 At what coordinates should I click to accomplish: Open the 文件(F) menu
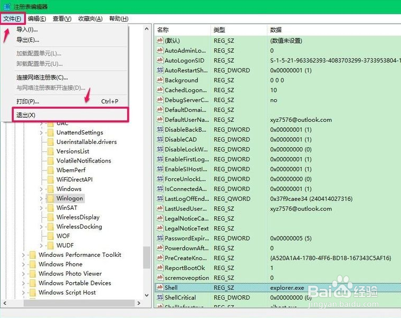[13, 18]
